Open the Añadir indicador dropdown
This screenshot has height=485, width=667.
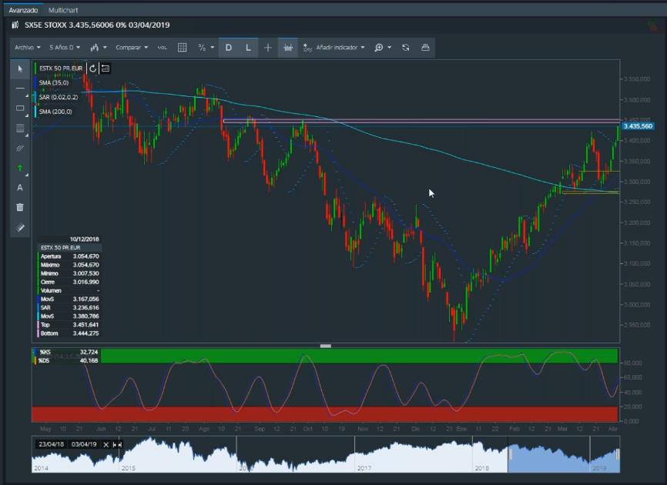(334, 48)
